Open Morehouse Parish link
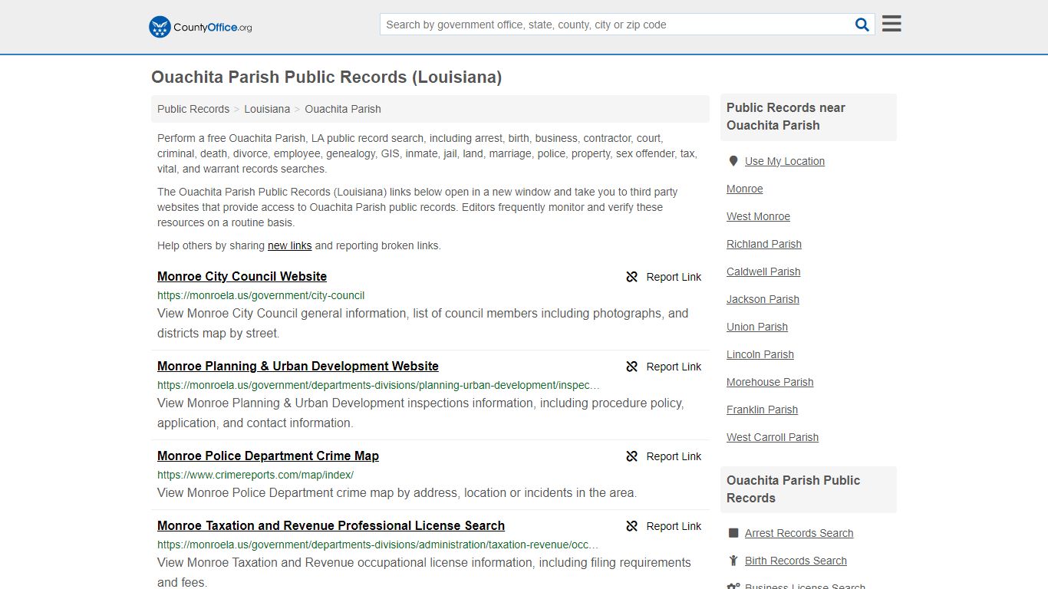Screen dimensions: 1048x589 [770, 382]
